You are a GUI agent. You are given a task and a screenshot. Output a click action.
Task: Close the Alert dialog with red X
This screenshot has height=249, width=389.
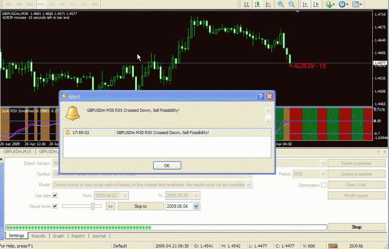(x=269, y=96)
